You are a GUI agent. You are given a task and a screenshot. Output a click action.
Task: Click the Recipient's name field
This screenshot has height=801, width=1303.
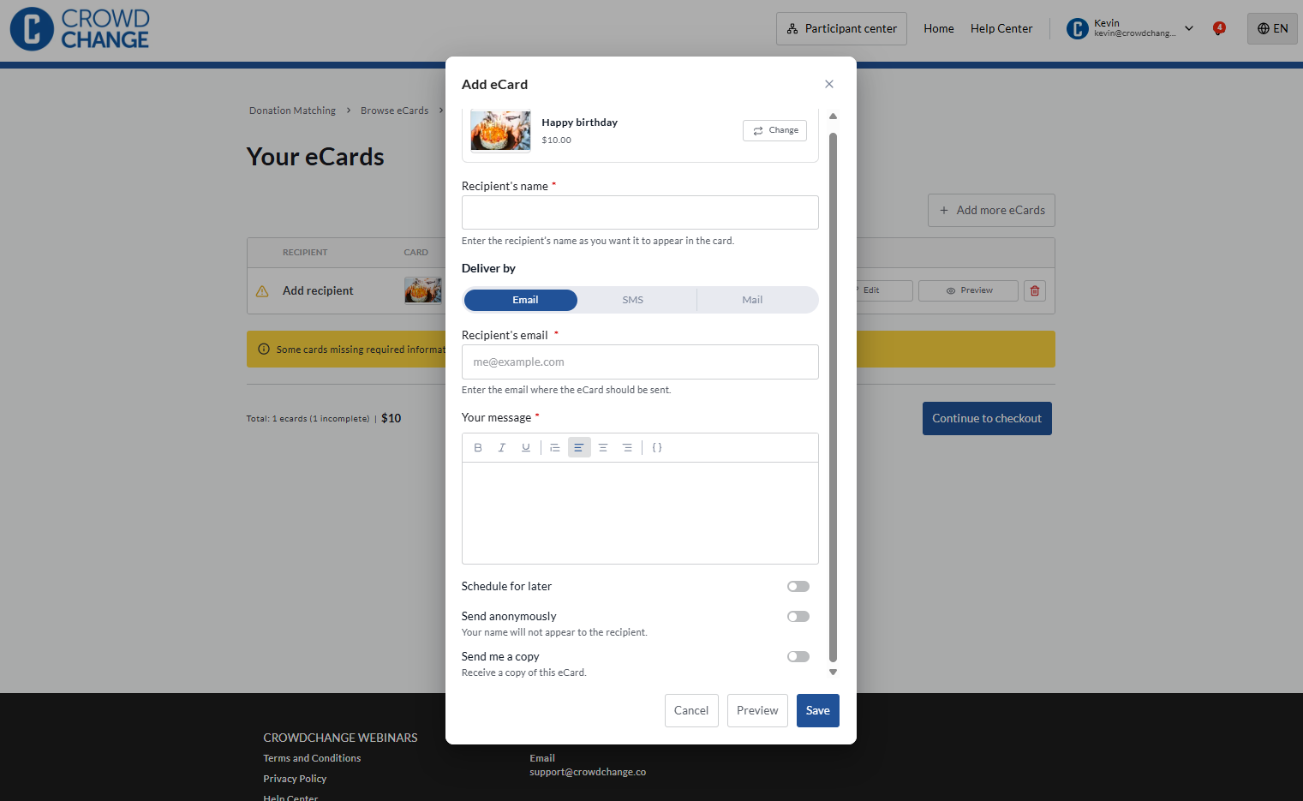click(x=640, y=212)
